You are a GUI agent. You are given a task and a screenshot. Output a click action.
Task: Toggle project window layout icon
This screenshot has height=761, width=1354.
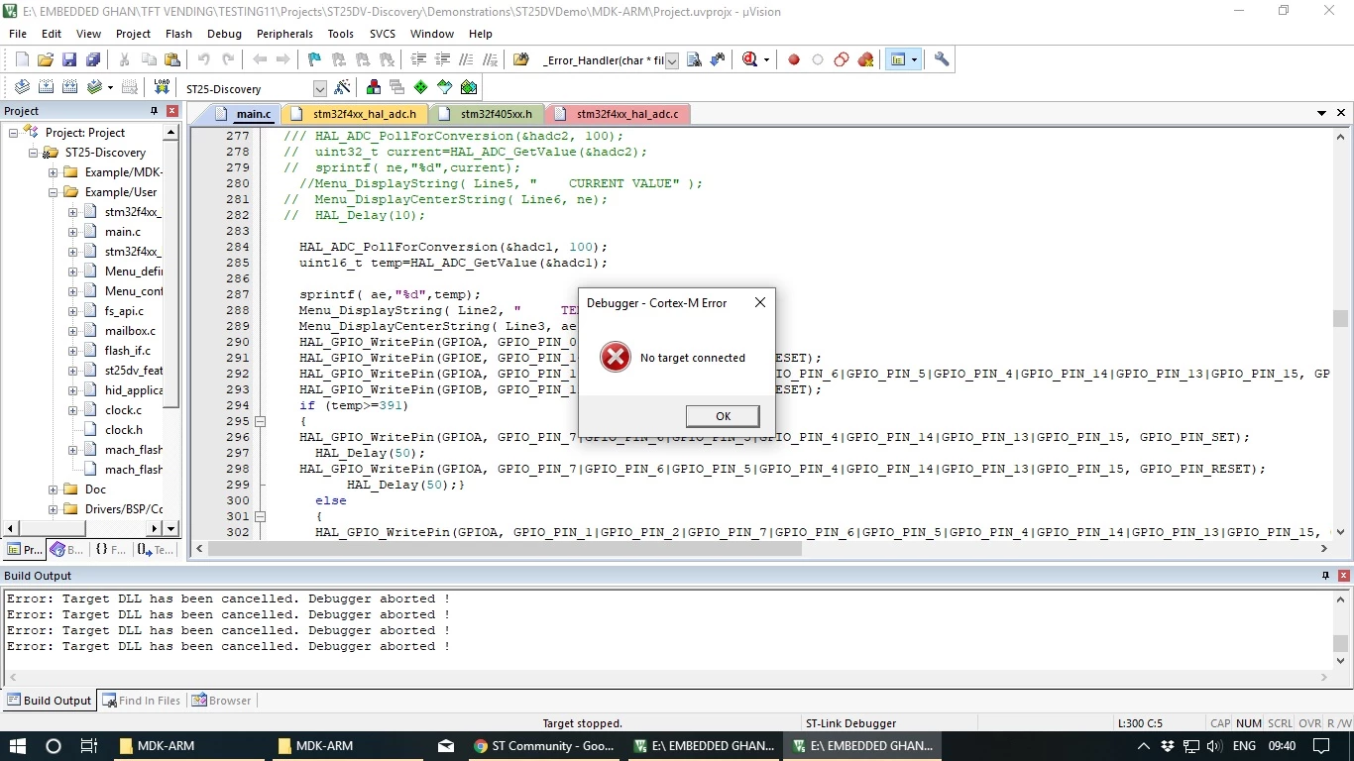click(898, 59)
